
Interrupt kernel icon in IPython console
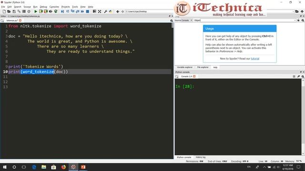[x=294, y=76]
